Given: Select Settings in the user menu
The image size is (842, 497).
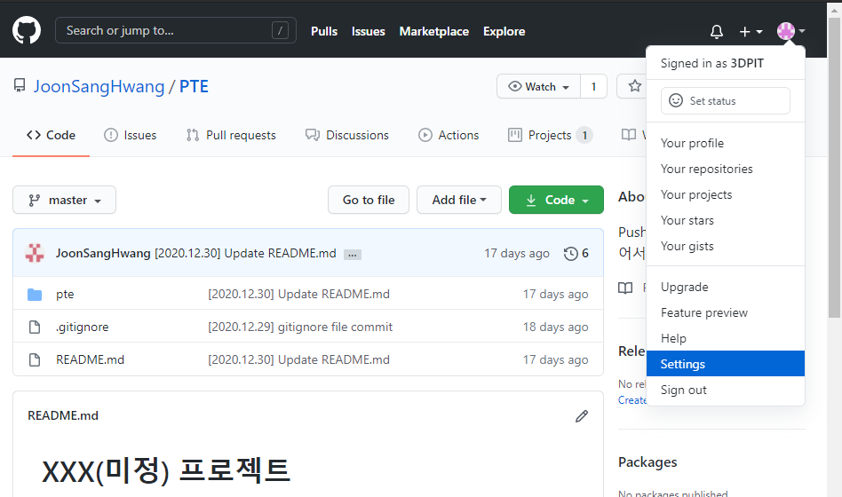Looking at the screenshot, I should tap(726, 364).
